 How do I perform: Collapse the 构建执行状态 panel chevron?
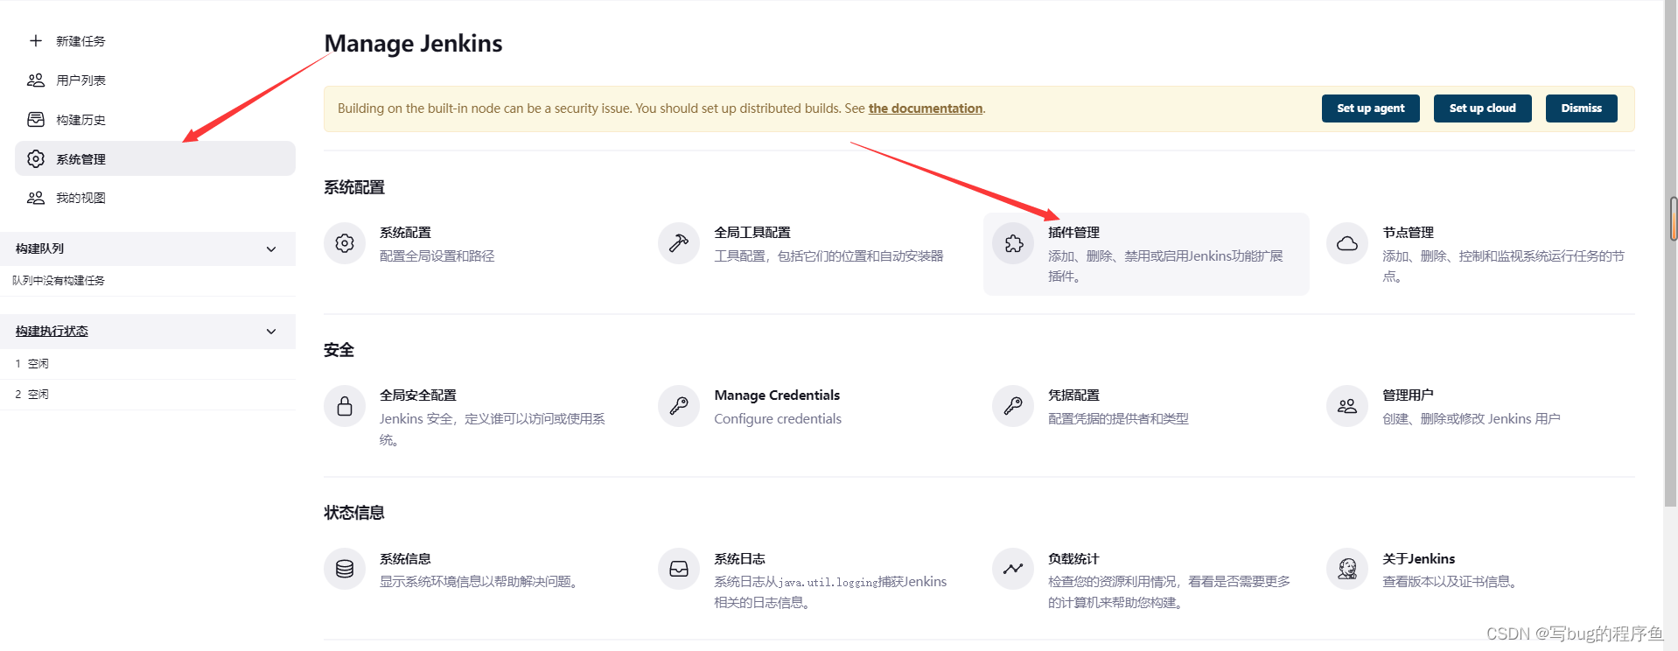click(x=271, y=332)
